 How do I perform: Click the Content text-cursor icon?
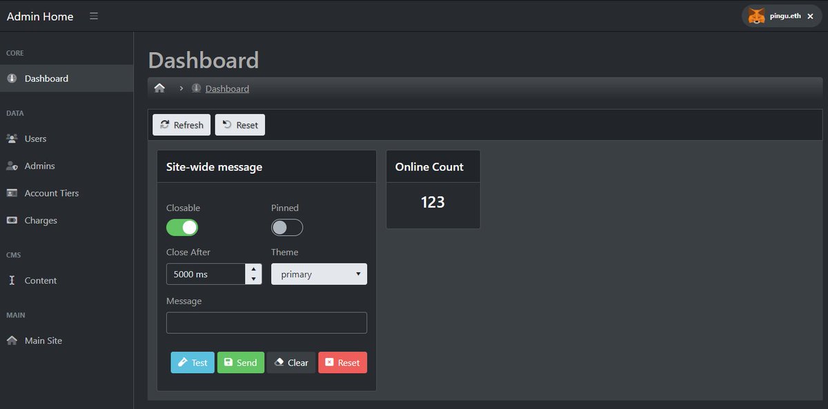(12, 281)
